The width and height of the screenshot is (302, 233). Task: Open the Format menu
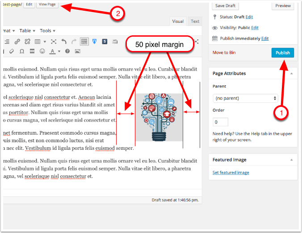point(9,31)
